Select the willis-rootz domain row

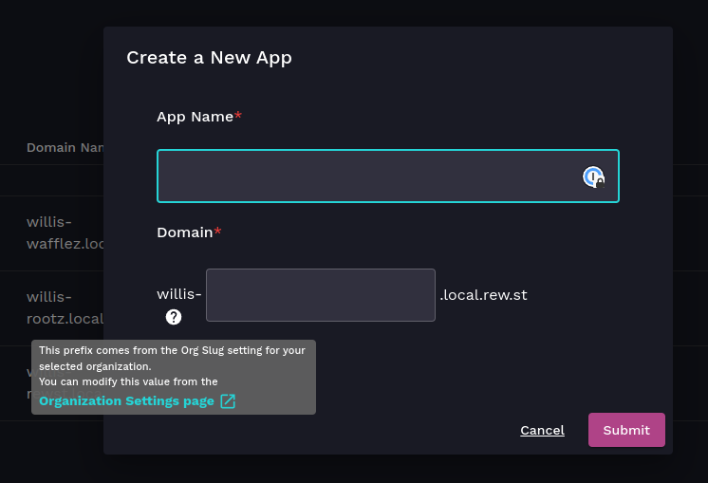pyautogui.click(x=63, y=307)
